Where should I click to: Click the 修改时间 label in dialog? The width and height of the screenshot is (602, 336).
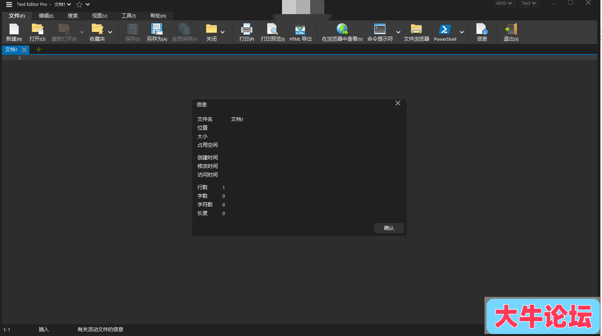click(x=208, y=166)
